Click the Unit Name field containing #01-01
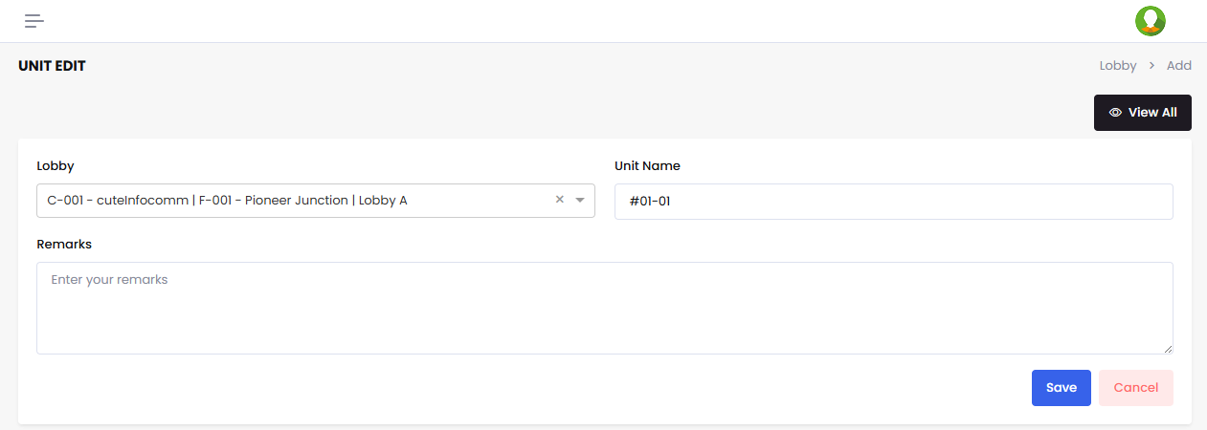1207x430 pixels. pos(893,202)
